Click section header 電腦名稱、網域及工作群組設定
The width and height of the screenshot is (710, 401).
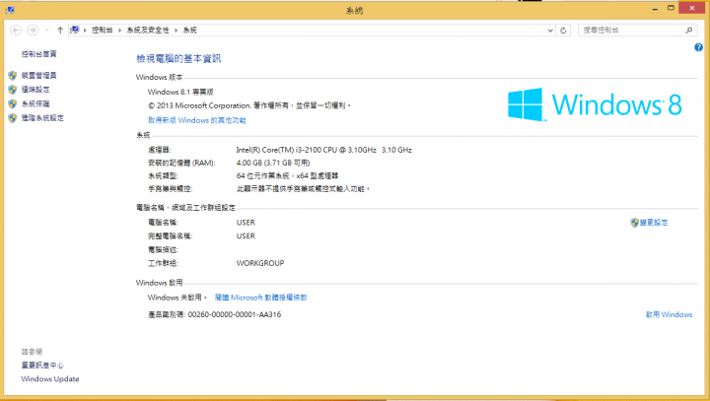[185, 208]
